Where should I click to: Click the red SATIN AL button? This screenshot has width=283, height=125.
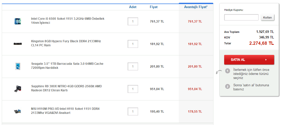[249, 60]
